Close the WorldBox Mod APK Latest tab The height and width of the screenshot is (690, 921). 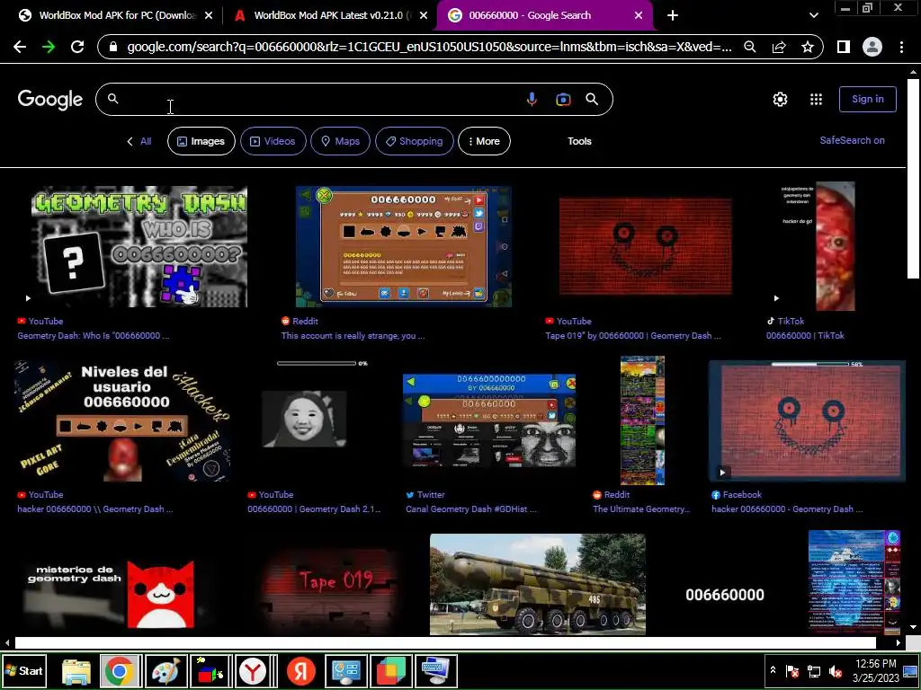pos(424,16)
